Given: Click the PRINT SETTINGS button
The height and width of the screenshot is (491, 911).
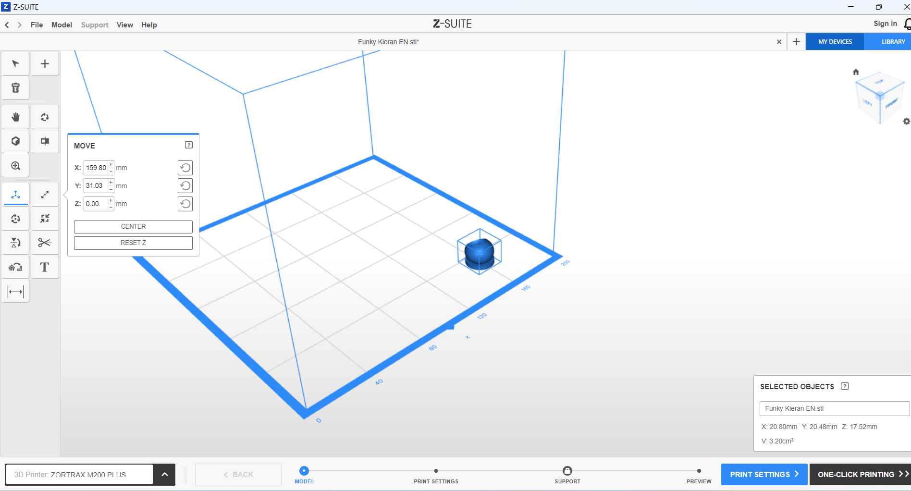Looking at the screenshot, I should tap(764, 475).
